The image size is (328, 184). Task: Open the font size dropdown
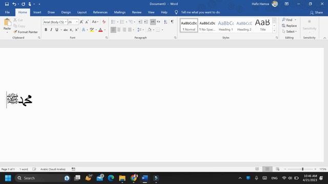click(x=77, y=22)
